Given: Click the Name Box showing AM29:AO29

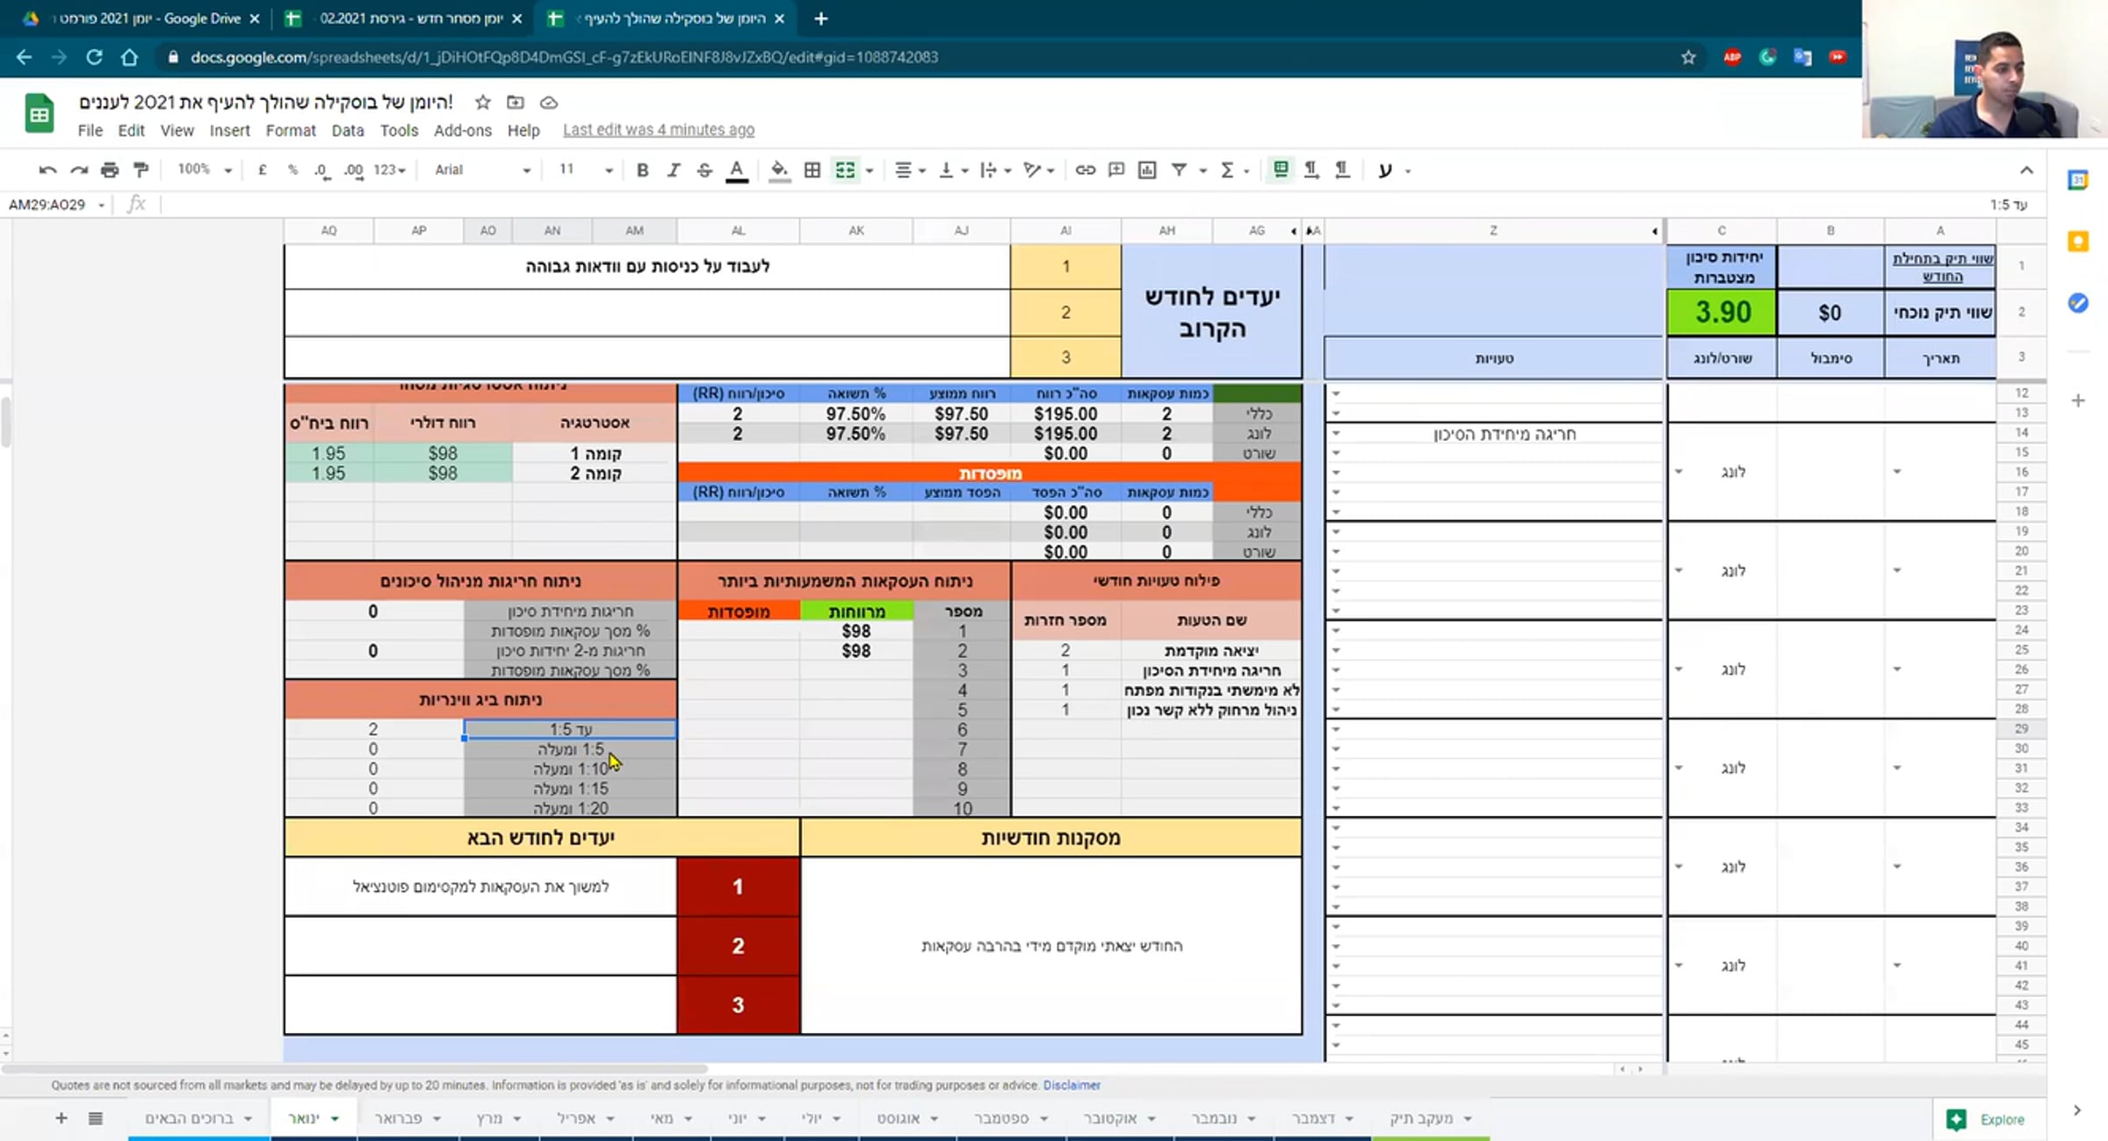Looking at the screenshot, I should pos(48,205).
